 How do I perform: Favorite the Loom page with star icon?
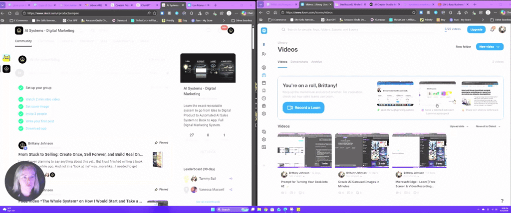pyautogui.click(x=414, y=12)
